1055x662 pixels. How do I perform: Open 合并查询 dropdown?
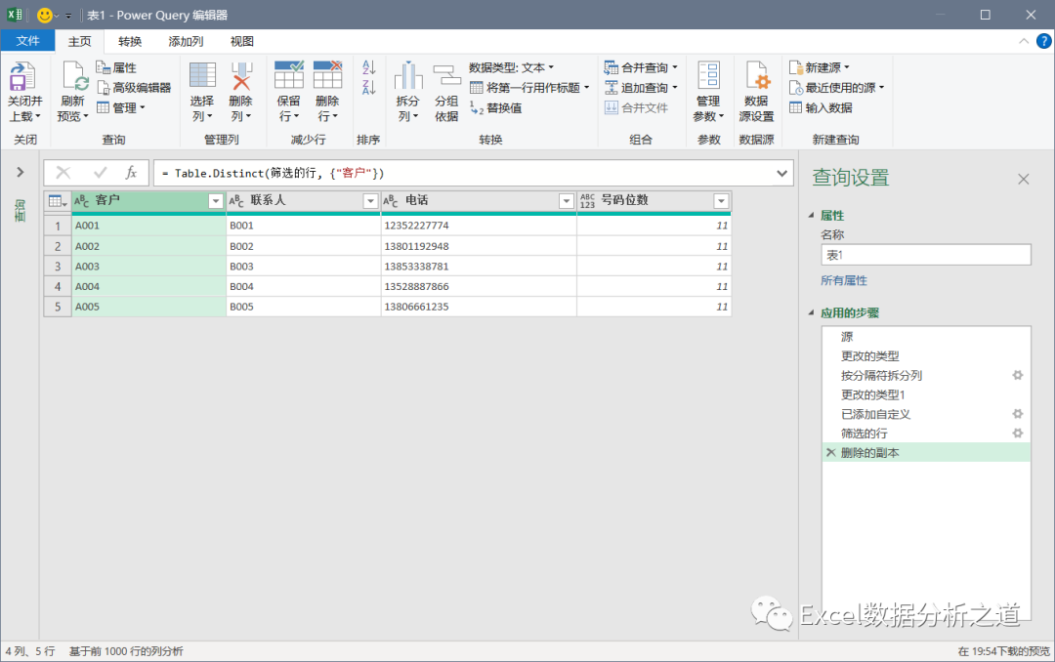coord(641,67)
